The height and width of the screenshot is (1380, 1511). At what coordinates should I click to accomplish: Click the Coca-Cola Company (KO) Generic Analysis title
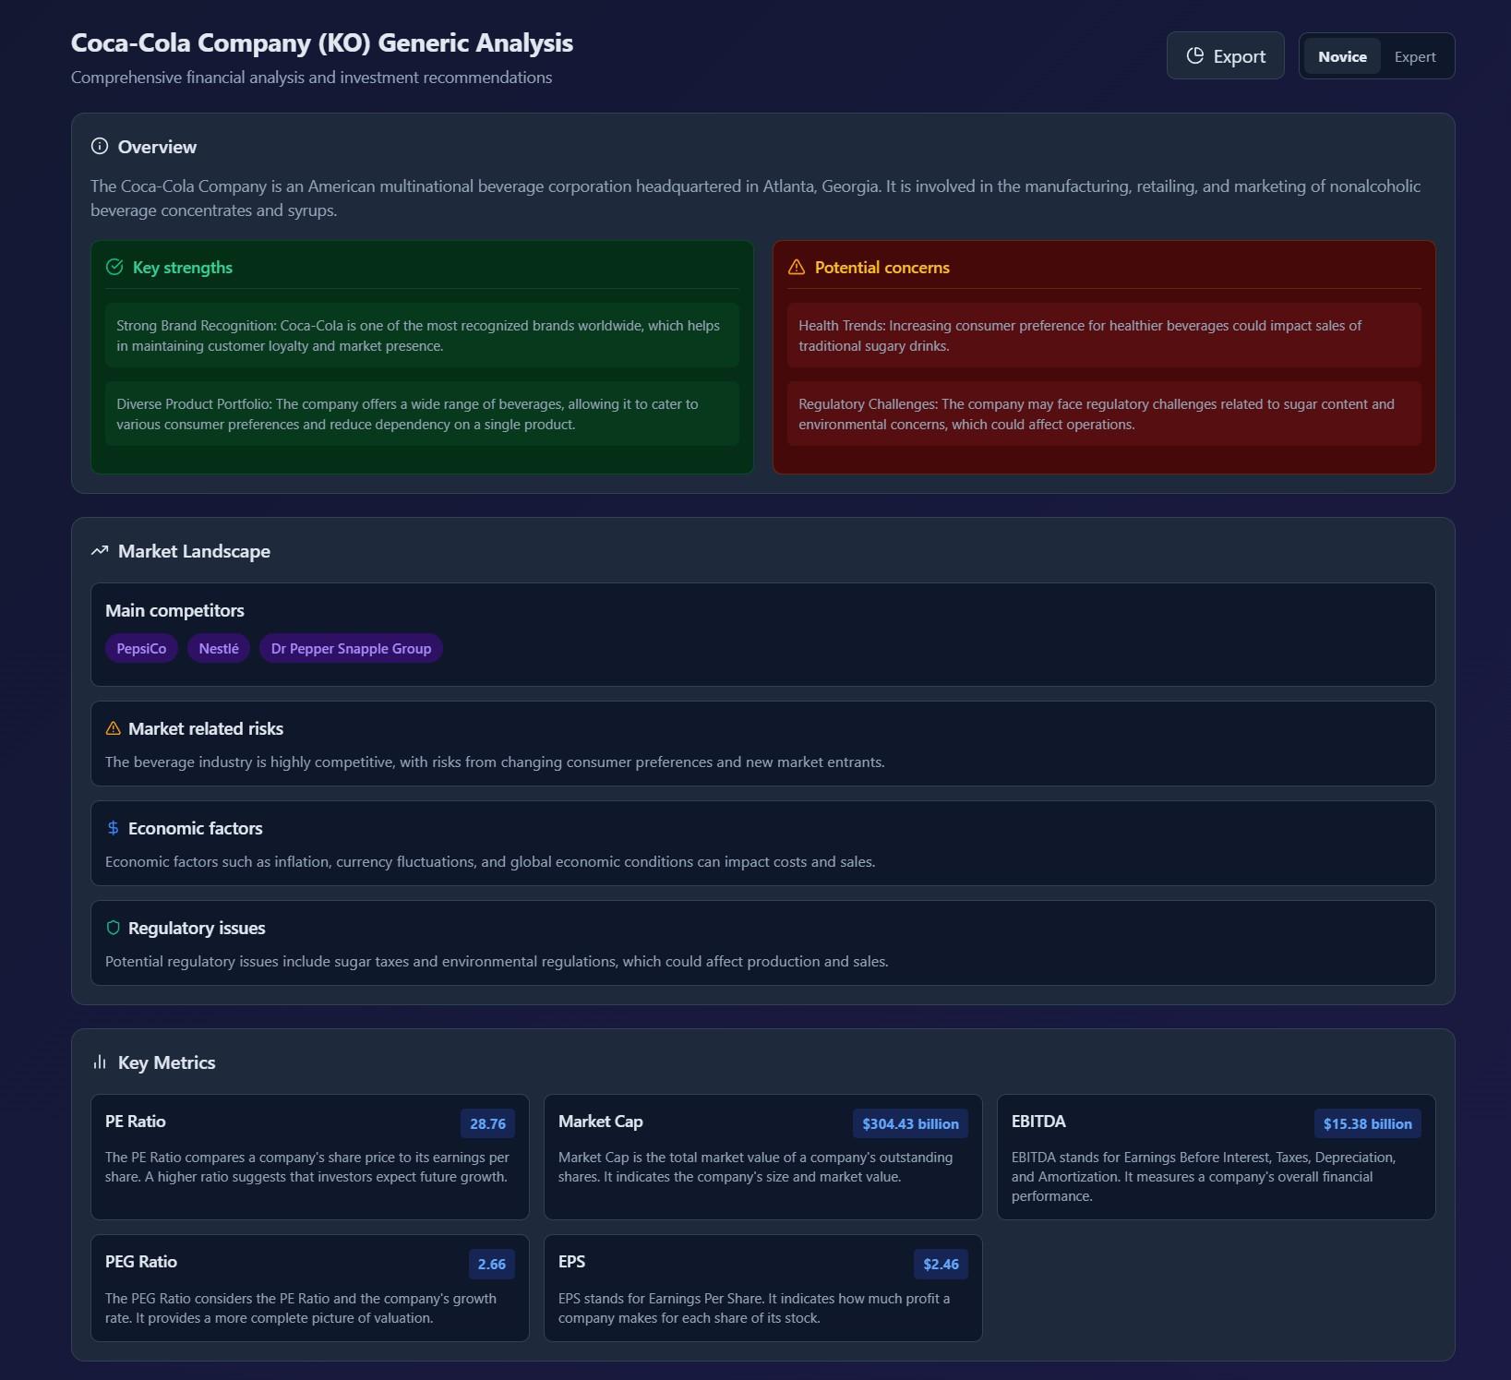(x=322, y=42)
